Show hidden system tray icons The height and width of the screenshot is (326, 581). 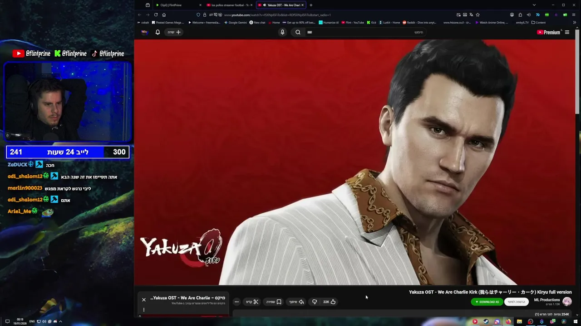pyautogui.click(x=60, y=321)
